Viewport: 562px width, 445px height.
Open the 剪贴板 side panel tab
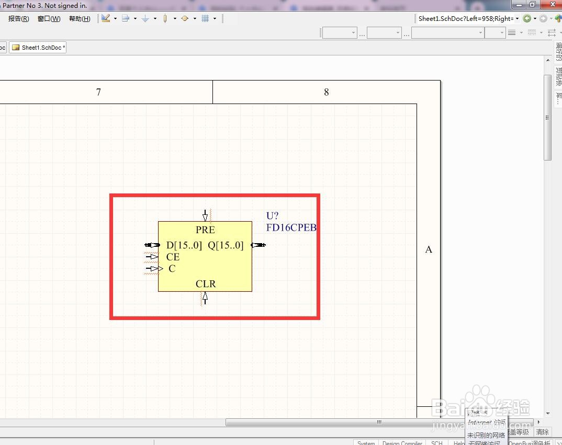point(558,76)
